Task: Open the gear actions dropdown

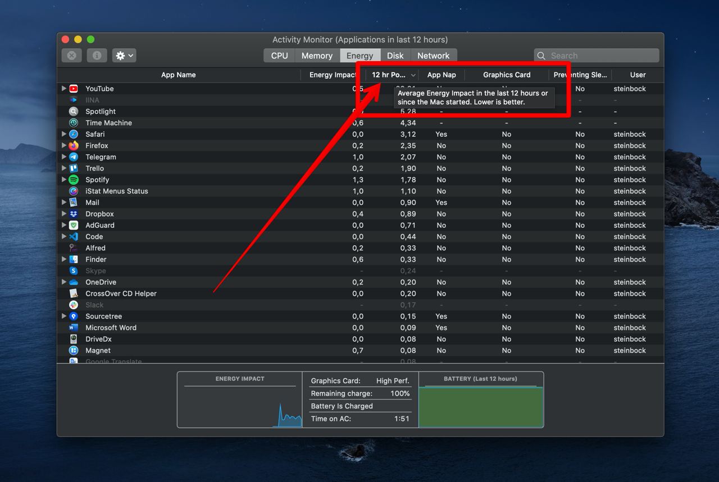Action: (x=124, y=56)
